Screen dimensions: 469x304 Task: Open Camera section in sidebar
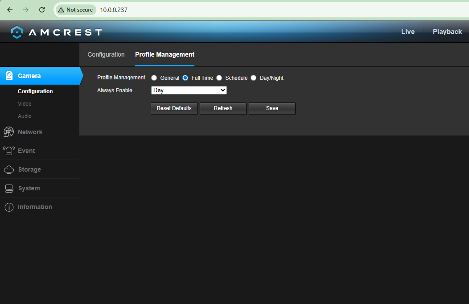[x=40, y=76]
